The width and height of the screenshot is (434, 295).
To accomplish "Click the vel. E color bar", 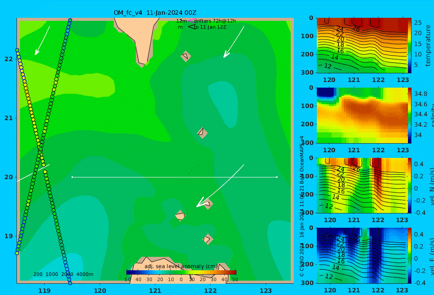I will click(x=410, y=256).
